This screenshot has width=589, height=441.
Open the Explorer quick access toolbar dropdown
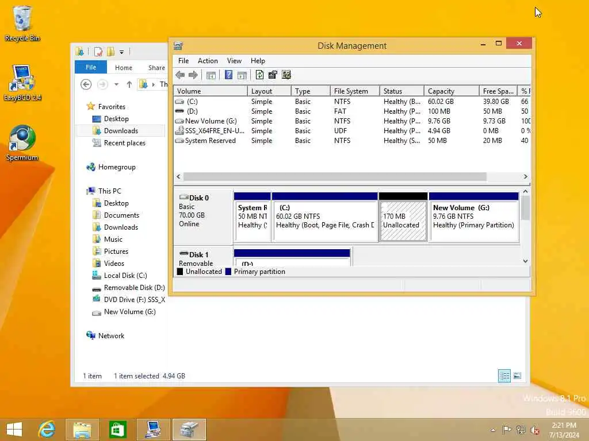tap(122, 52)
